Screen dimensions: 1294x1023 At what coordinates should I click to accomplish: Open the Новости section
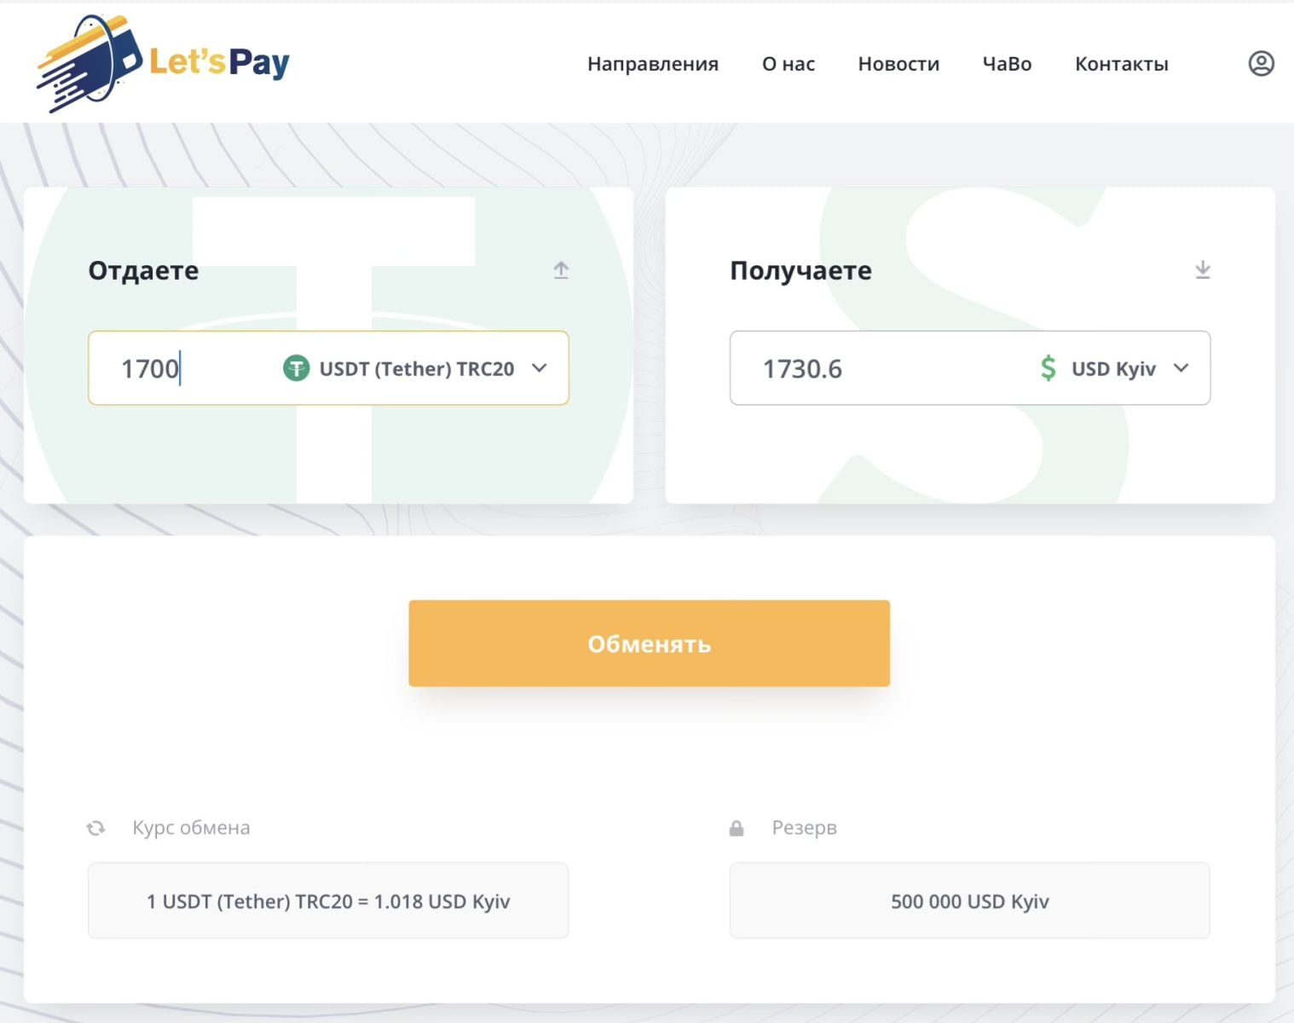point(898,64)
